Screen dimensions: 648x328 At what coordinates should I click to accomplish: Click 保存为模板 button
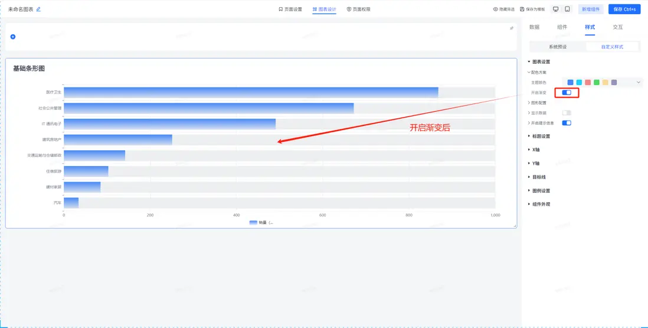532,9
